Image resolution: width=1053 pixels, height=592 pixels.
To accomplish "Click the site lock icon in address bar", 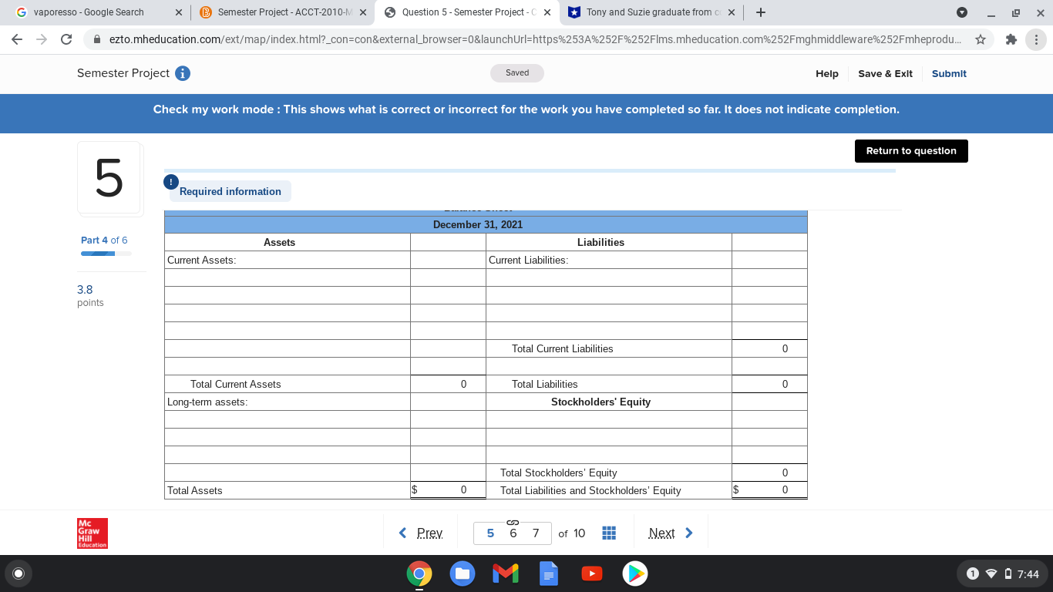I will pyautogui.click(x=97, y=39).
